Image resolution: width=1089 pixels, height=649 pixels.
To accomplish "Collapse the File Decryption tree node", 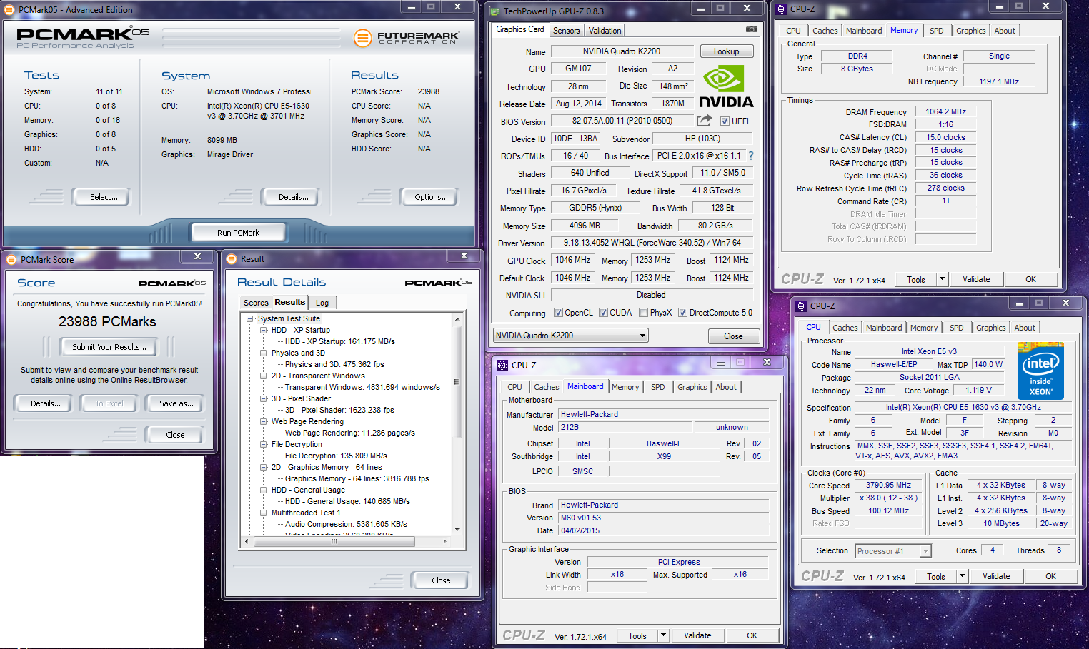I will (263, 445).
